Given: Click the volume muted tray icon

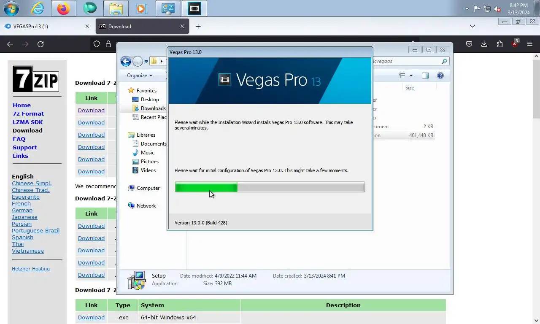Looking at the screenshot, I should click(x=497, y=9).
